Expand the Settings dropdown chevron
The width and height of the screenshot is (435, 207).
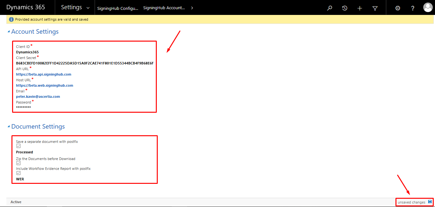coord(88,8)
